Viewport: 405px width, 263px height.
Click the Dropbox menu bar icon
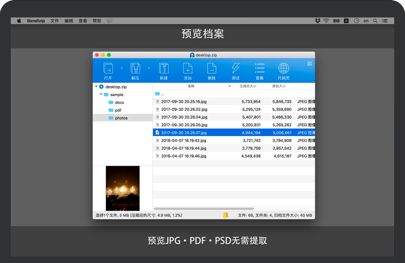(x=318, y=21)
